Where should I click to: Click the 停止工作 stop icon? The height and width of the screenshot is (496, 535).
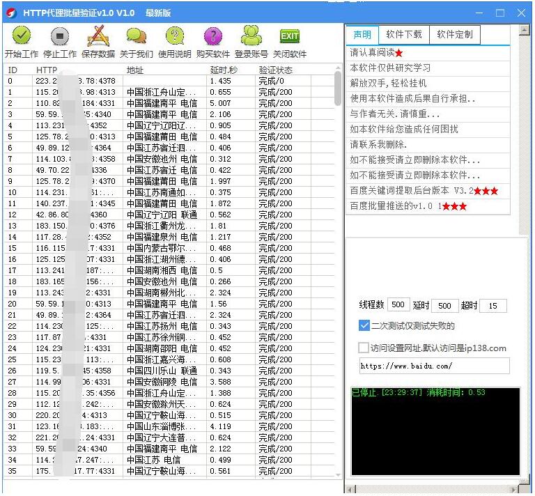tap(60, 36)
